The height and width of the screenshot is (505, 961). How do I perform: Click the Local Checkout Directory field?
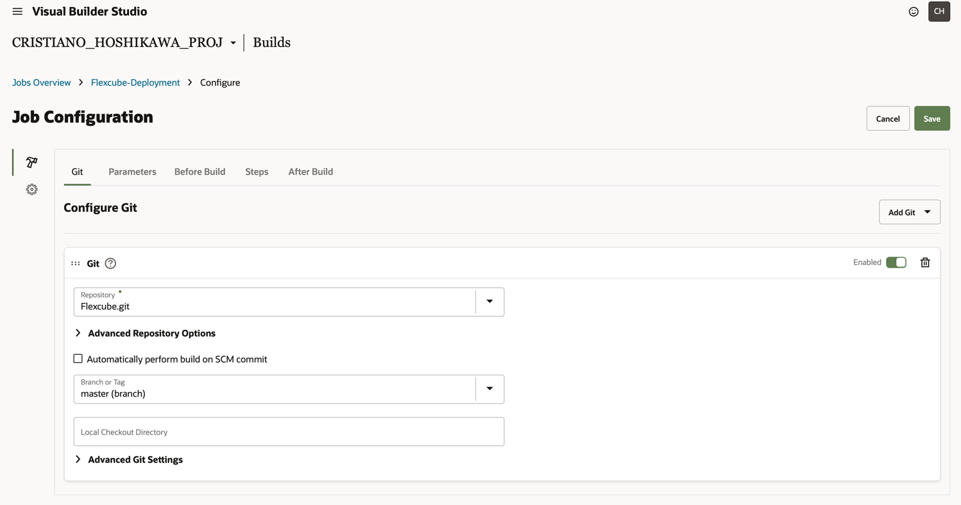click(289, 431)
